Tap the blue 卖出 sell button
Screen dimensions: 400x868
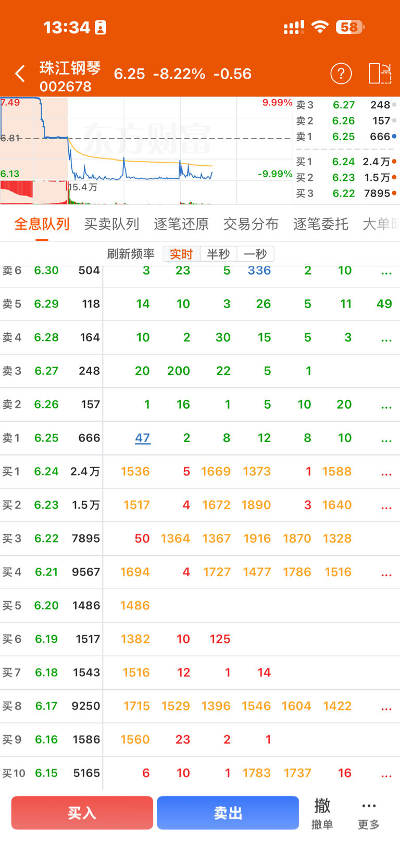pyautogui.click(x=228, y=813)
